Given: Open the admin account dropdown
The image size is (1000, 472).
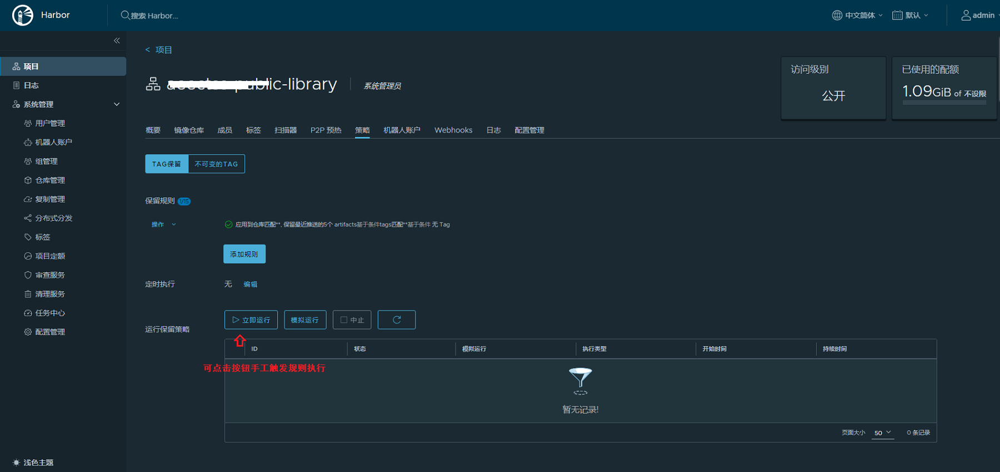Looking at the screenshot, I should tap(979, 15).
